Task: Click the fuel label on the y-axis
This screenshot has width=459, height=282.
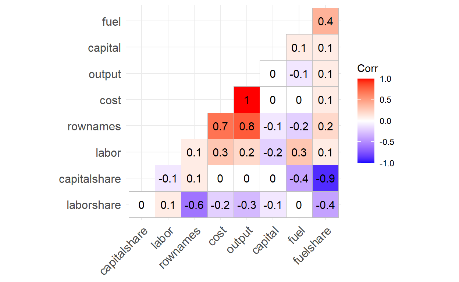Action: (x=111, y=22)
